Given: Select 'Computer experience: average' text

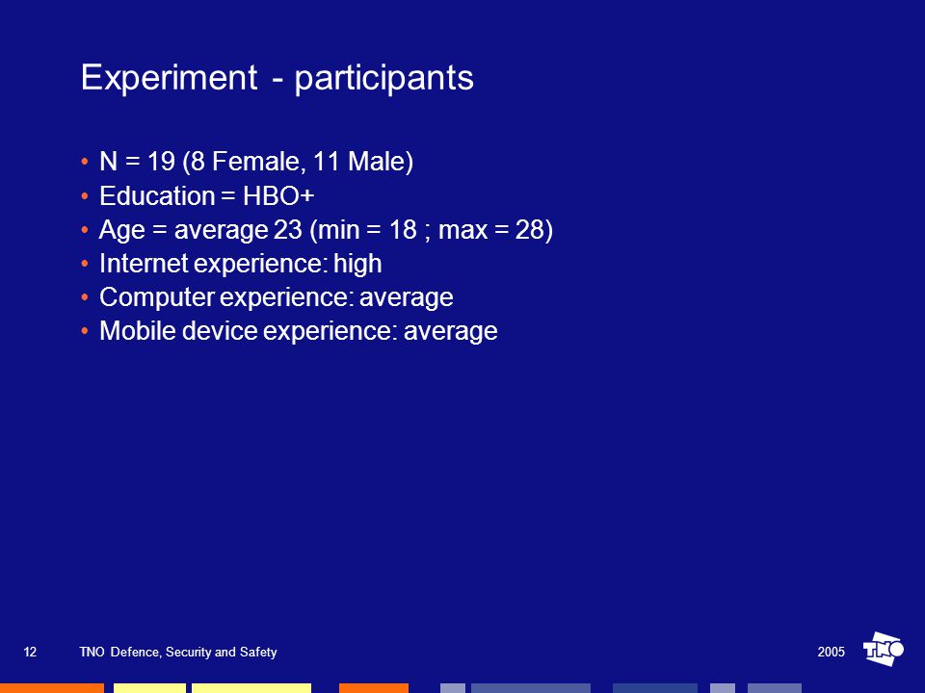Looking at the screenshot, I should click(277, 297).
